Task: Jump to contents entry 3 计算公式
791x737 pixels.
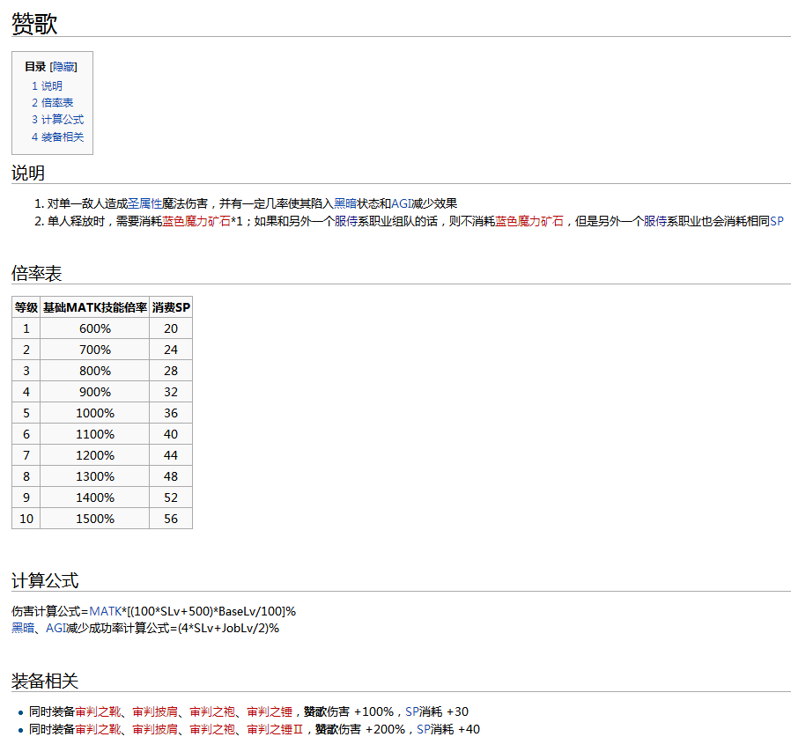Action: tap(57, 120)
